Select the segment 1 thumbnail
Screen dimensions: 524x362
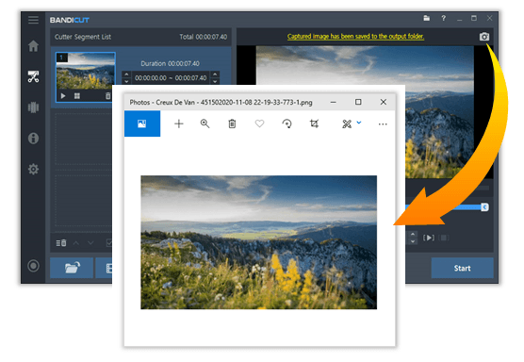(86, 72)
